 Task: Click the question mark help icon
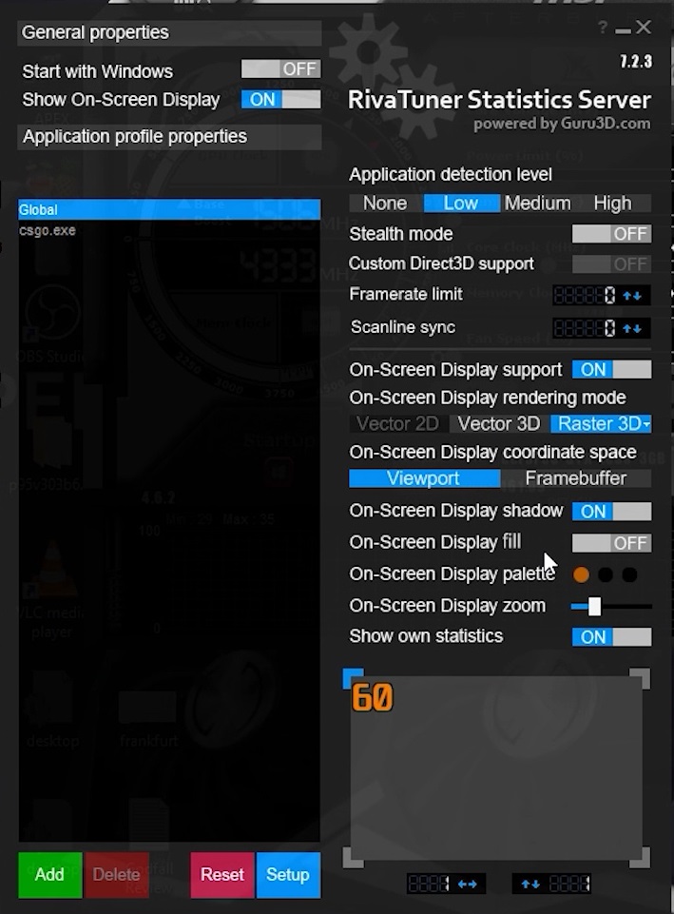tap(604, 29)
